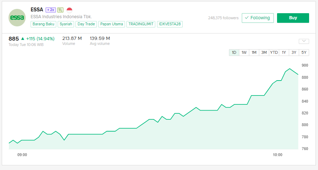Click the green up-arrow price indicator
This screenshot has height=170, width=318.
tap(23, 38)
